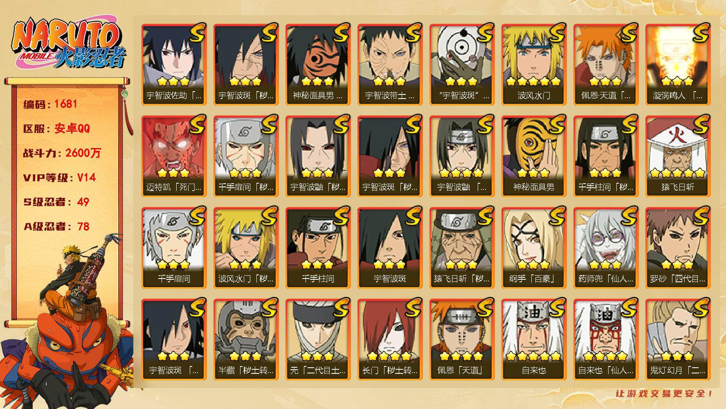726x409 pixels.
Task: Open the 半藏「秽土转生」 masked ninja card
Action: (x=246, y=339)
